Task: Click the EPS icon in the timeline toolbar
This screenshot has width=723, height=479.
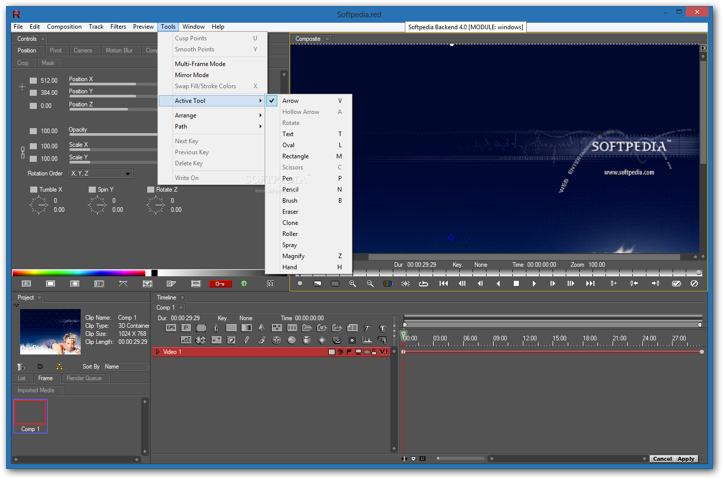Action: click(170, 328)
